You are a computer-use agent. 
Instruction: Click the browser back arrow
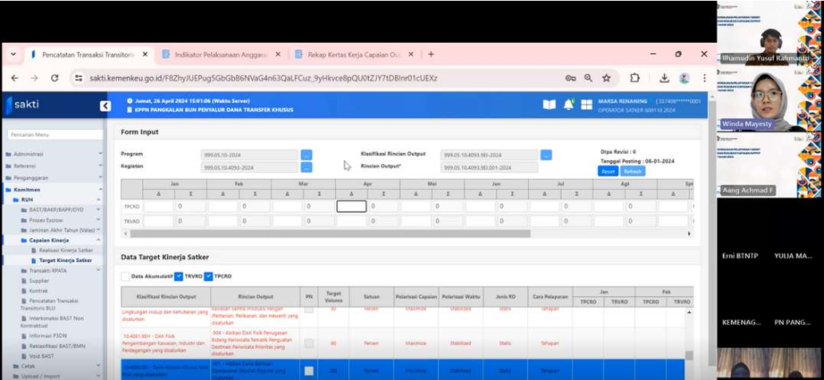(14, 78)
